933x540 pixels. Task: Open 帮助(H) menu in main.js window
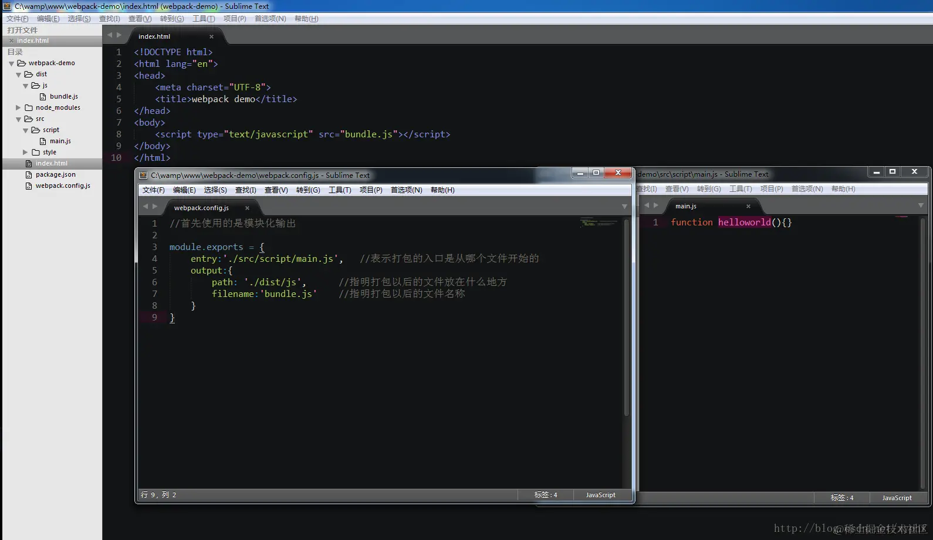click(x=843, y=189)
